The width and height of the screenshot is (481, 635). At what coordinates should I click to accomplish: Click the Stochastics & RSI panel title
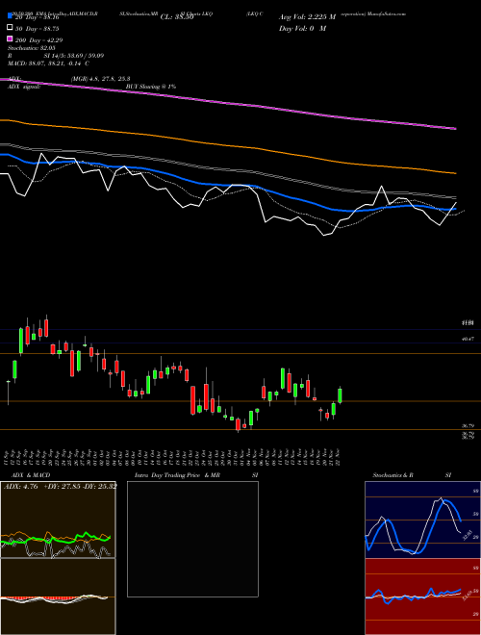[x=412, y=475]
